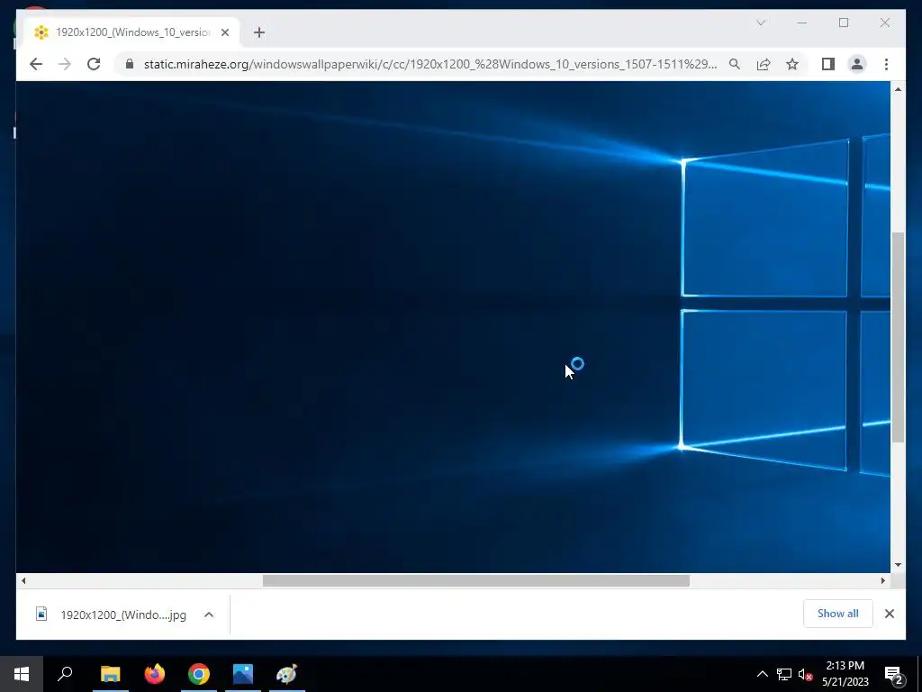Viewport: 922px width, 692px height.
Task: Open Photos app from taskbar
Action: [243, 674]
